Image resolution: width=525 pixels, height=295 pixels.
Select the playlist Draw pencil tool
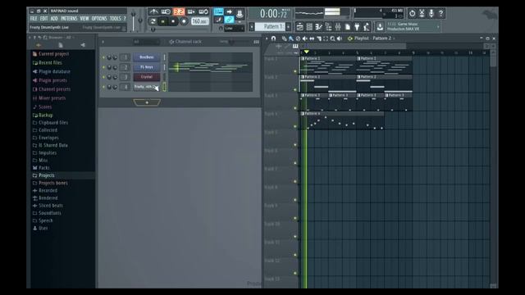284,39
